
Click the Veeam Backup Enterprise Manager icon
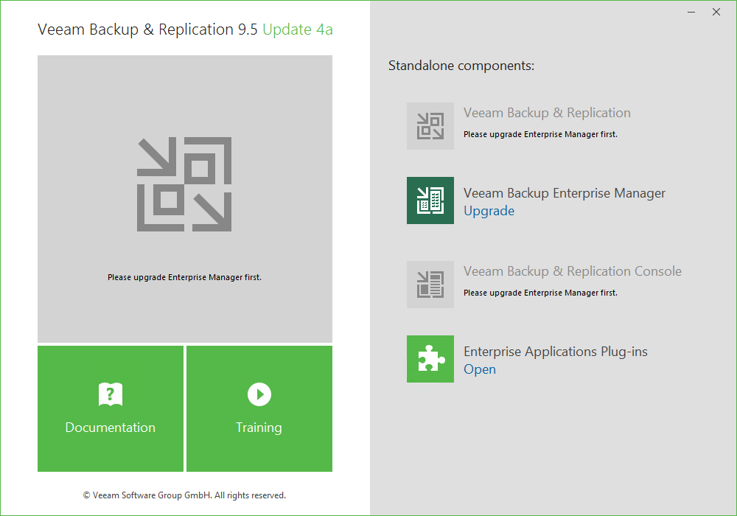[x=430, y=201]
